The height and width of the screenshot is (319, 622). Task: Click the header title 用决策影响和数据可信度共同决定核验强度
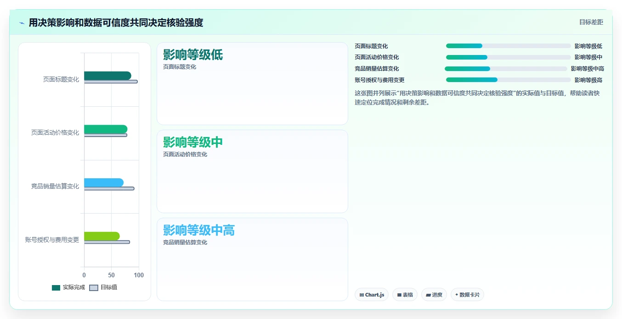pyautogui.click(x=116, y=22)
